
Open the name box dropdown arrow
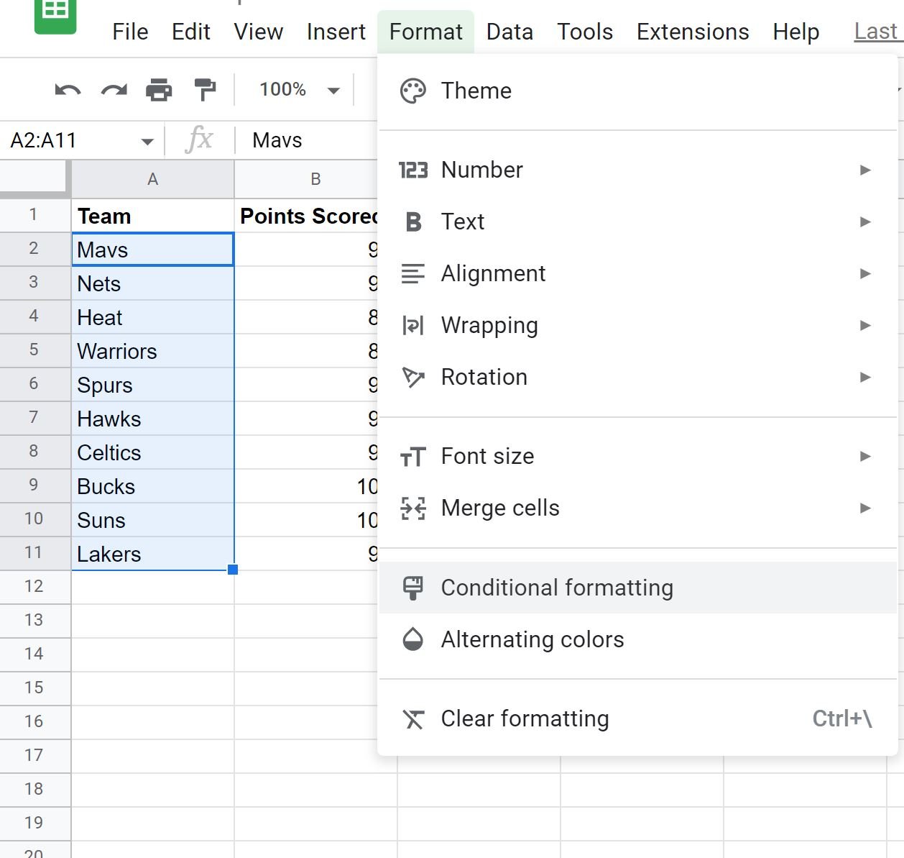147,142
